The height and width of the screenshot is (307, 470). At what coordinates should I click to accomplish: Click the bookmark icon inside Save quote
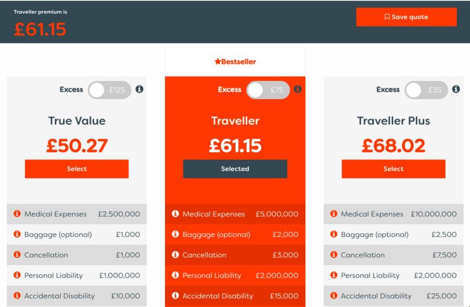pyautogui.click(x=387, y=16)
